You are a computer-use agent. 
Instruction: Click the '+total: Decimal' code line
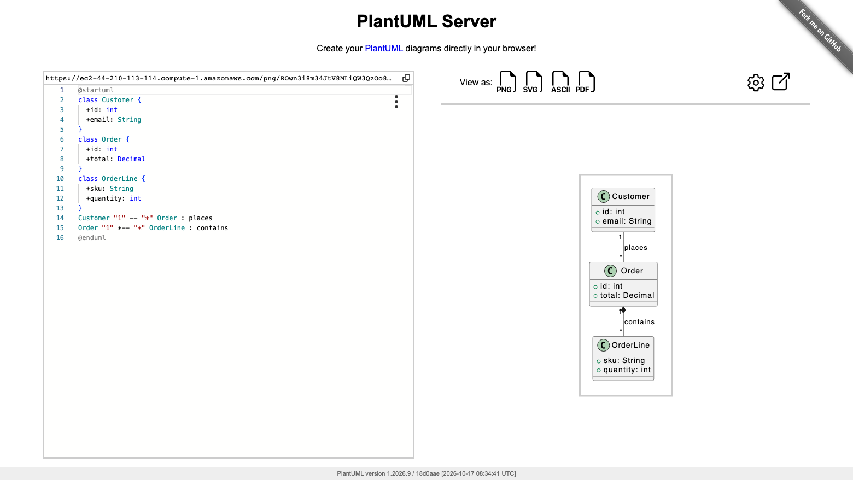click(x=115, y=159)
